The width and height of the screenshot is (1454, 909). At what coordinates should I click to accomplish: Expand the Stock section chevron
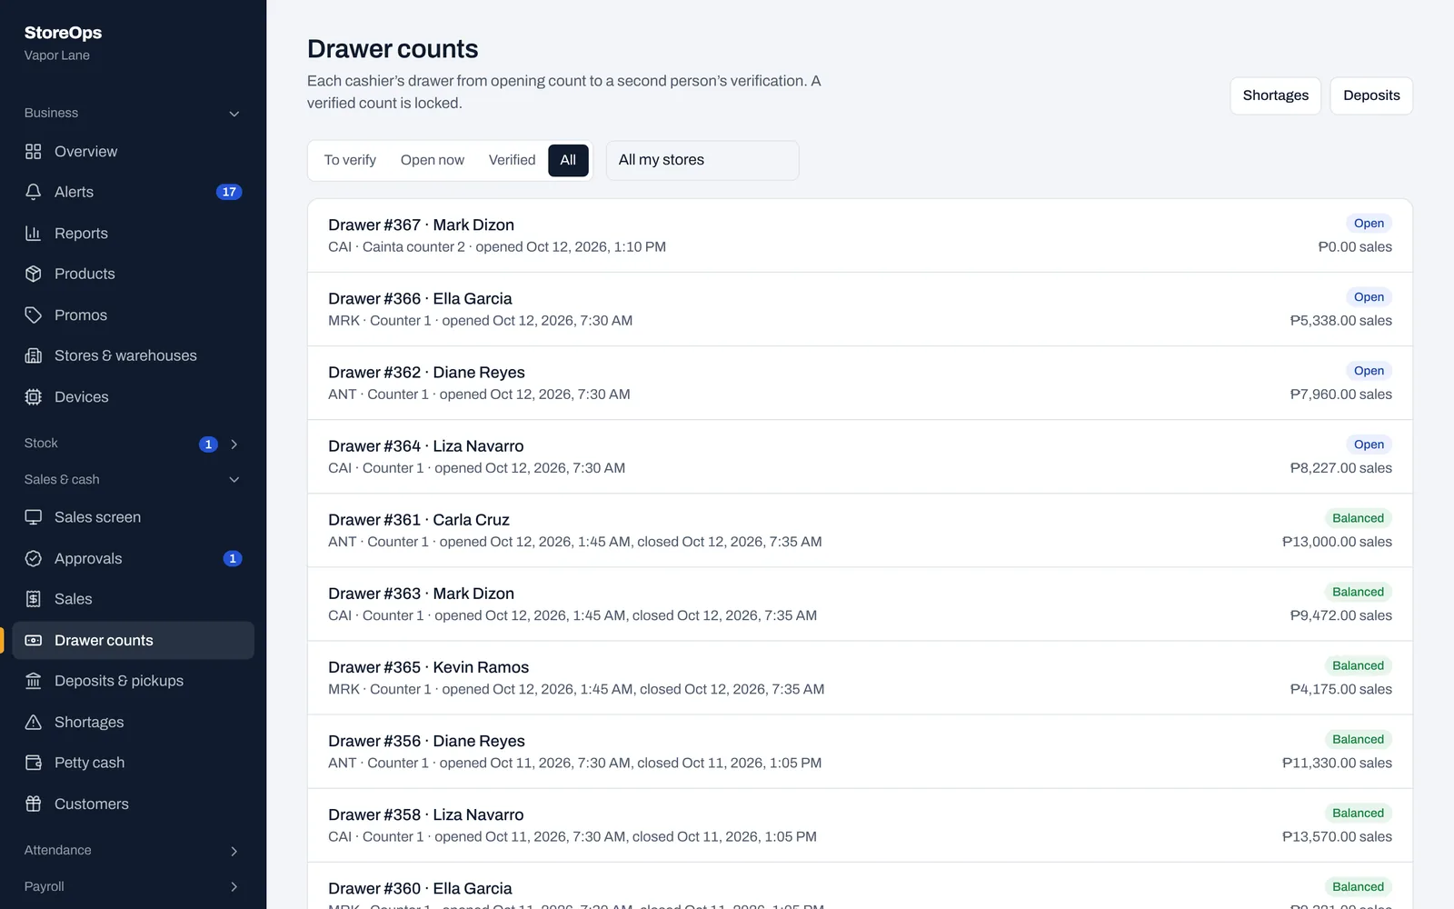coord(234,444)
